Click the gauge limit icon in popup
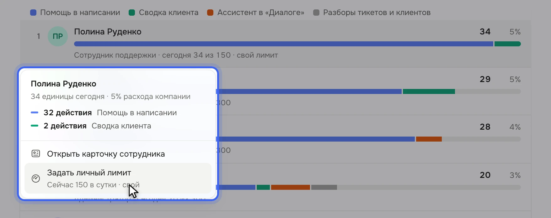Image resolution: width=551 pixels, height=218 pixels. coord(36,179)
